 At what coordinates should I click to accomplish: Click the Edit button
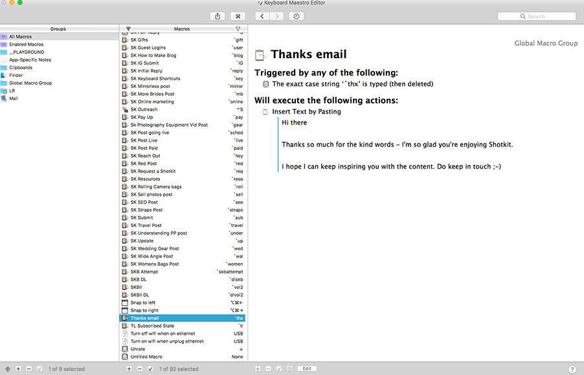pos(307,369)
